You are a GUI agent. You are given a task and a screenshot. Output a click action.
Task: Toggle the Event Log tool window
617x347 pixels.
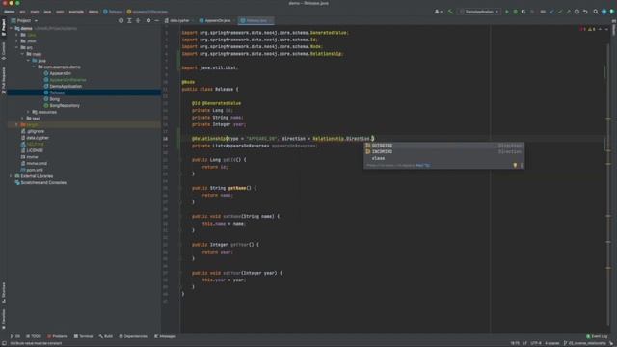pos(597,336)
